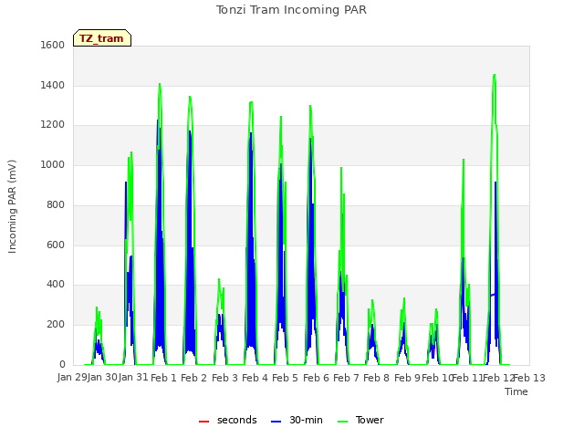Click the Feb 9 date tick label
Image resolution: width=584 pixels, height=438 pixels.
point(407,378)
